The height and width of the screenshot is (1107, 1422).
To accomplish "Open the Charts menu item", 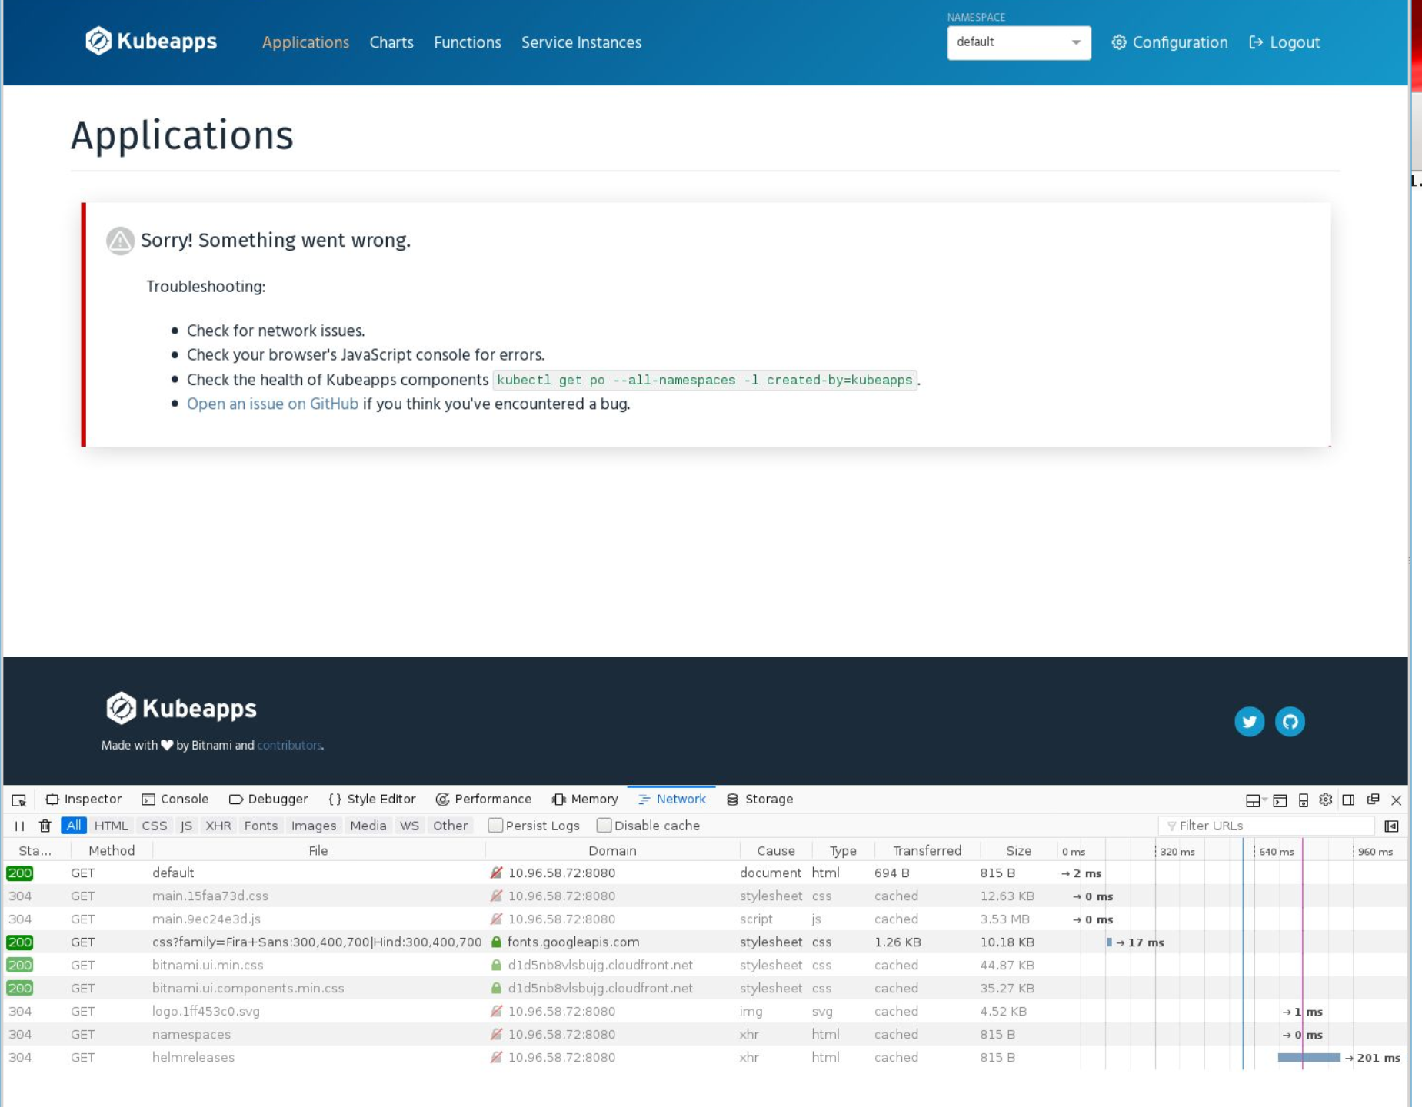I will click(x=391, y=42).
